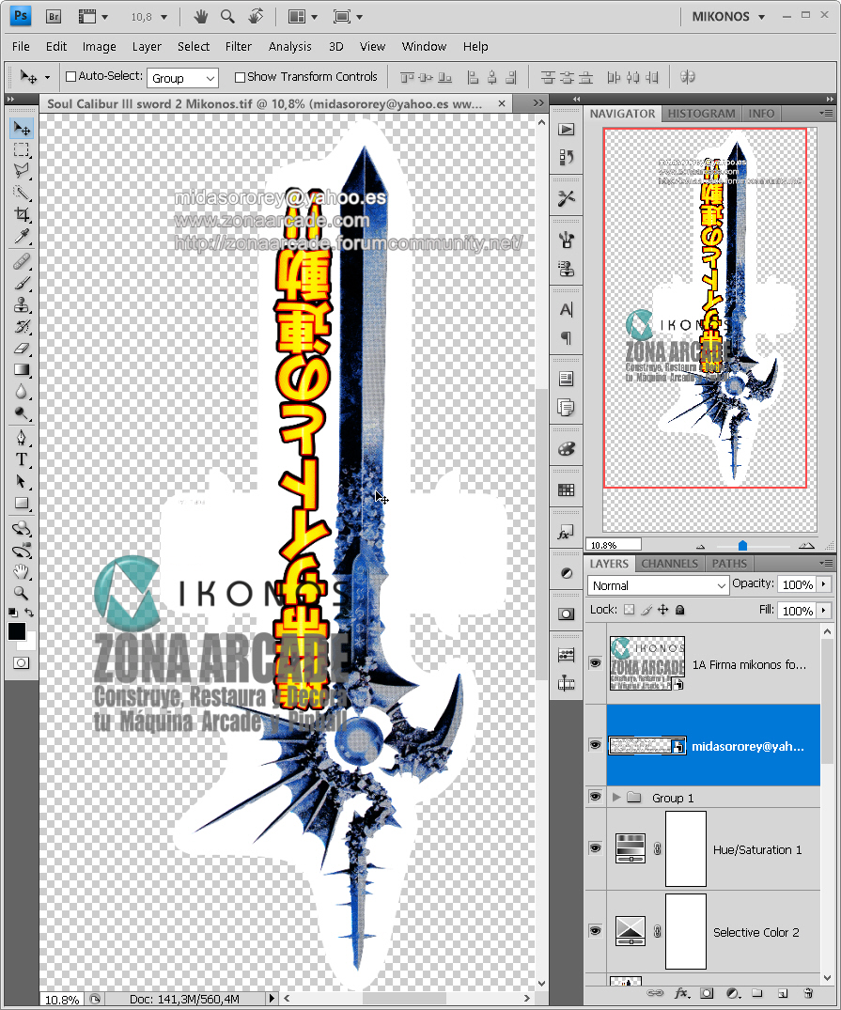This screenshot has height=1010, width=841.
Task: Switch to the Channels tab
Action: coord(669,564)
